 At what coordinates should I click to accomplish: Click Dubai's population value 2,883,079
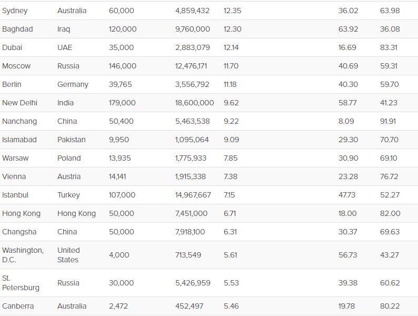click(193, 47)
